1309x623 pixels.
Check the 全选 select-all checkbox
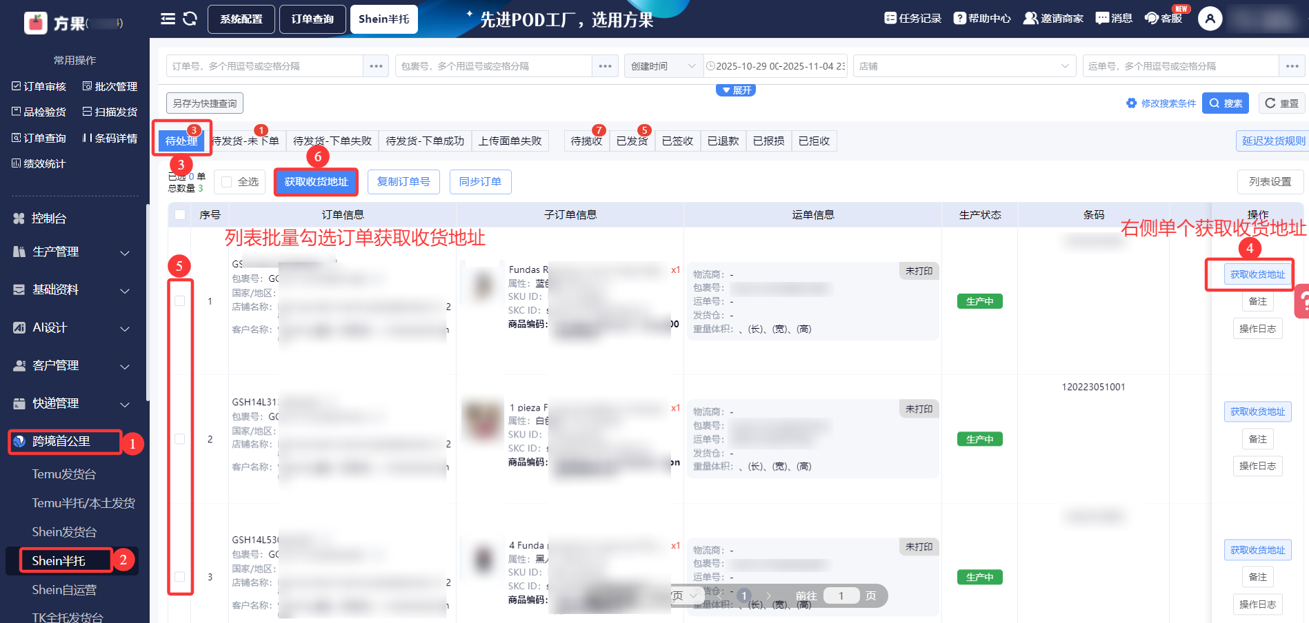pyautogui.click(x=227, y=182)
